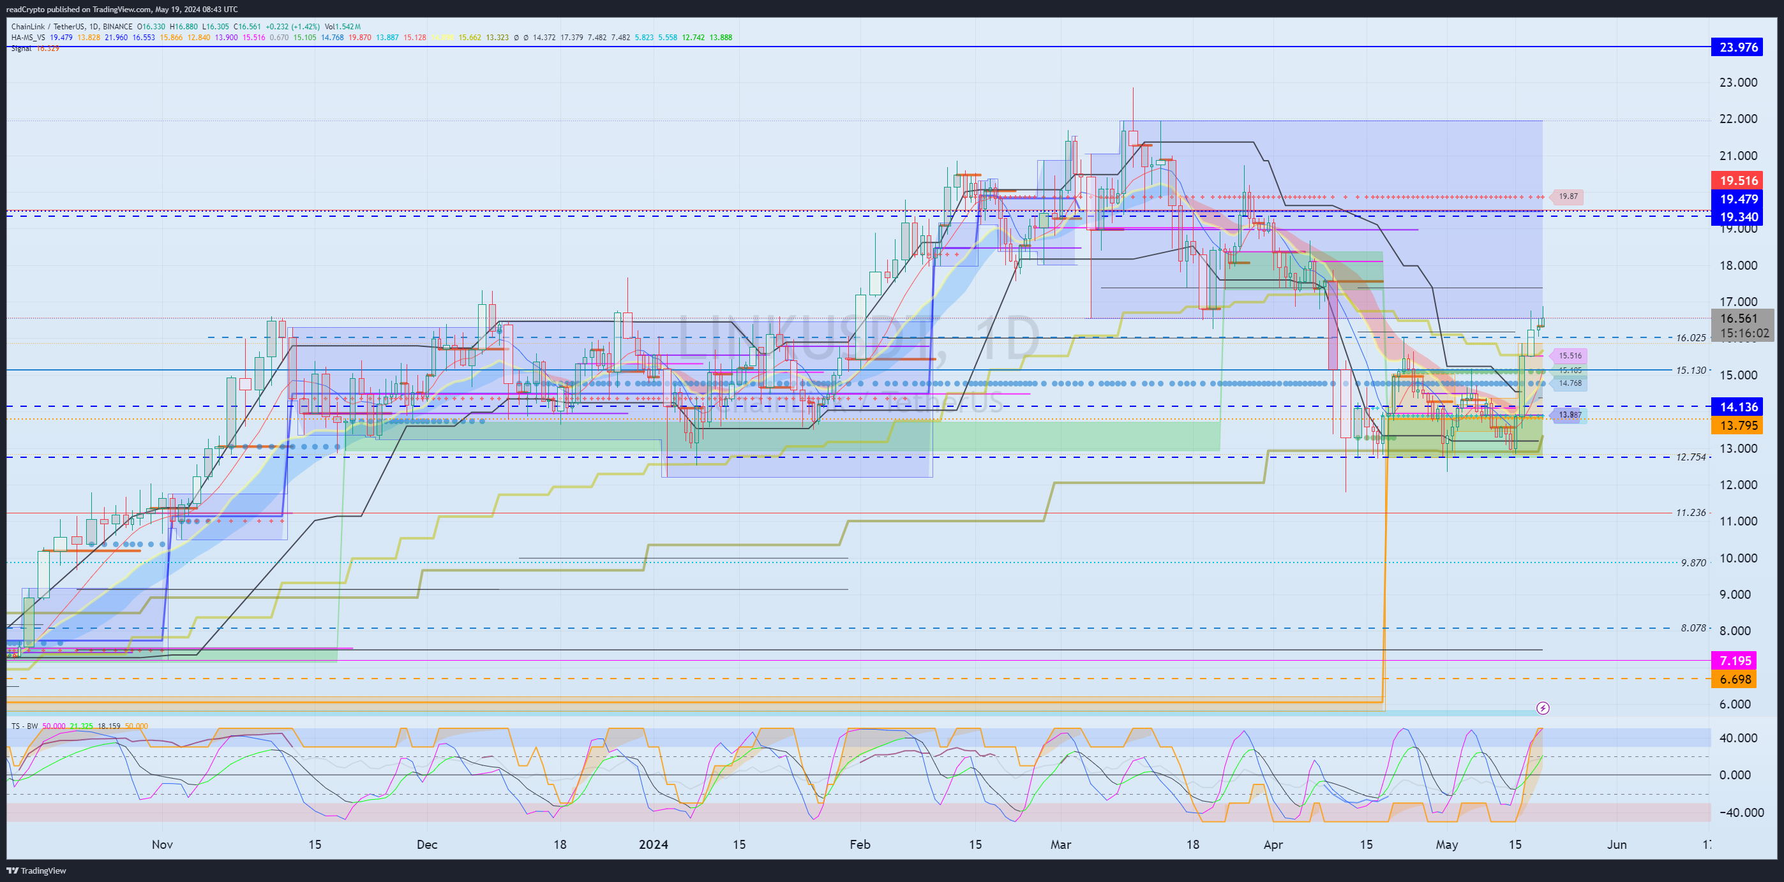Click the blue 19.479 price label
Image resolution: width=1784 pixels, height=882 pixels.
(1738, 198)
